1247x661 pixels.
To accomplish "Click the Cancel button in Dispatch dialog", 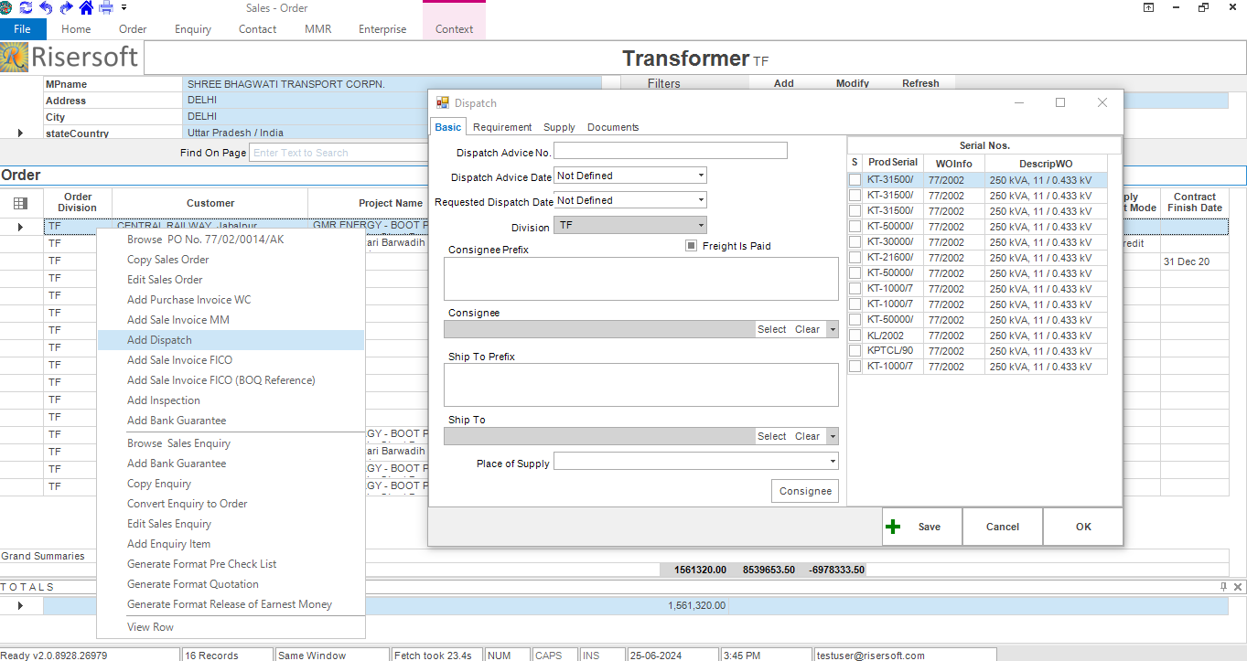I will click(1003, 527).
